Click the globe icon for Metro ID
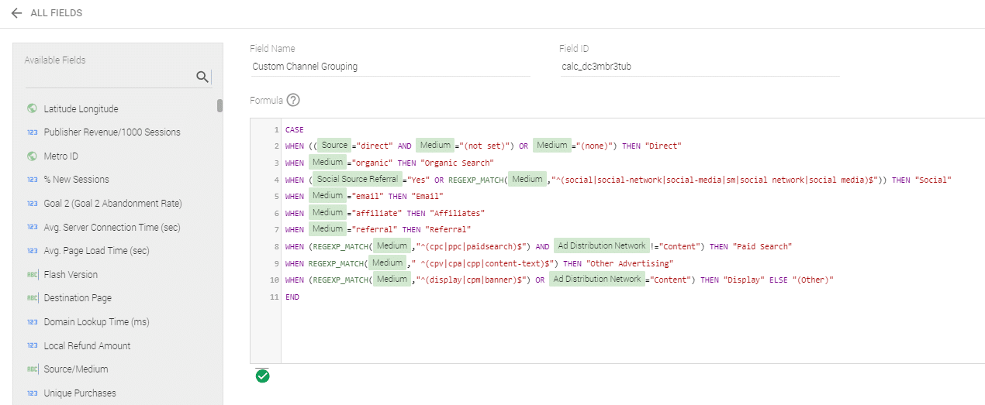The height and width of the screenshot is (405, 985). (32, 156)
